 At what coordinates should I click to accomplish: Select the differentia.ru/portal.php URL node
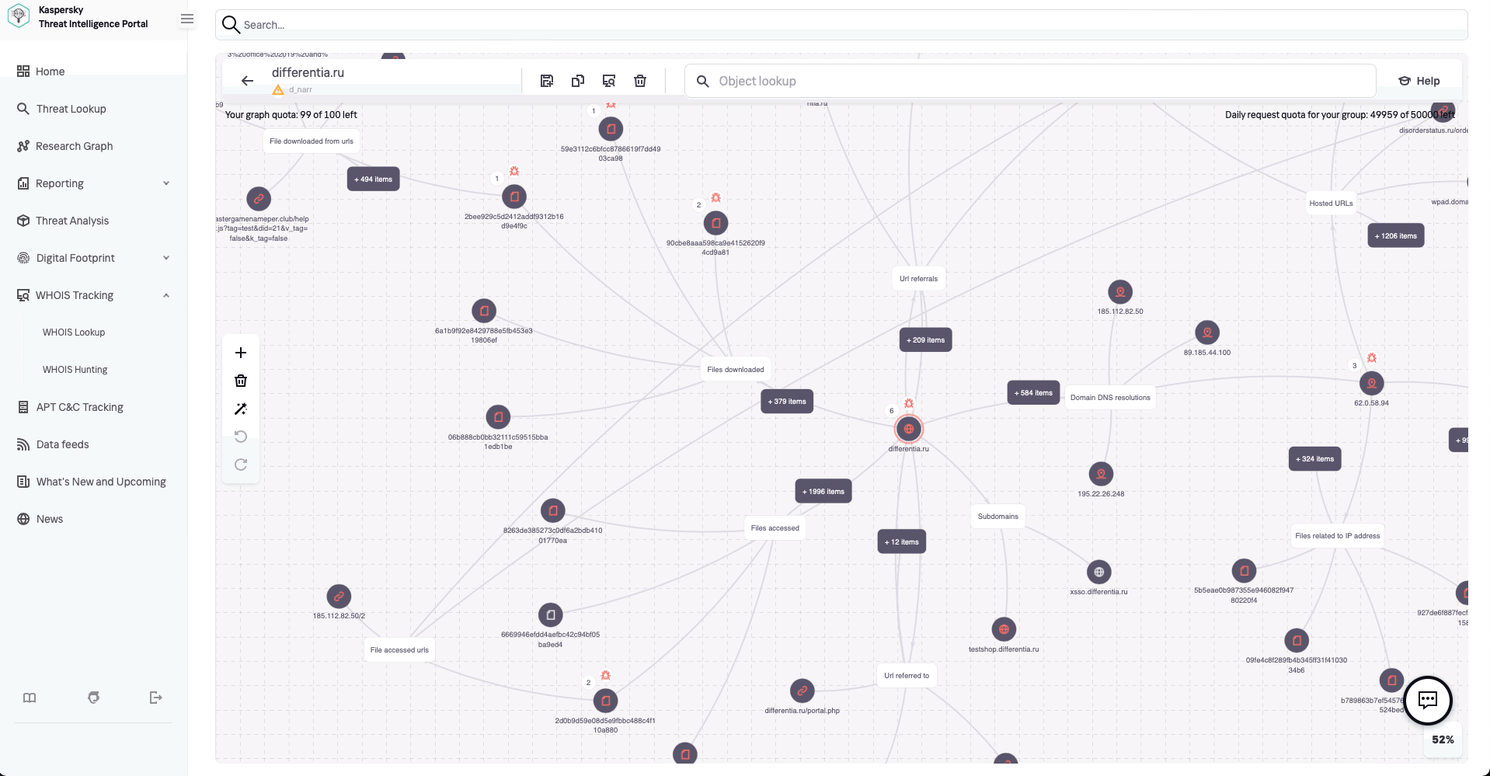click(x=802, y=691)
